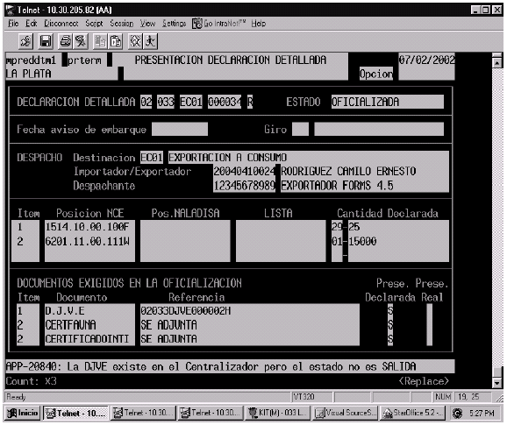Image resolution: width=507 pixels, height=425 pixels.
Task: Click the paste clipboard icon
Action: click(x=116, y=41)
